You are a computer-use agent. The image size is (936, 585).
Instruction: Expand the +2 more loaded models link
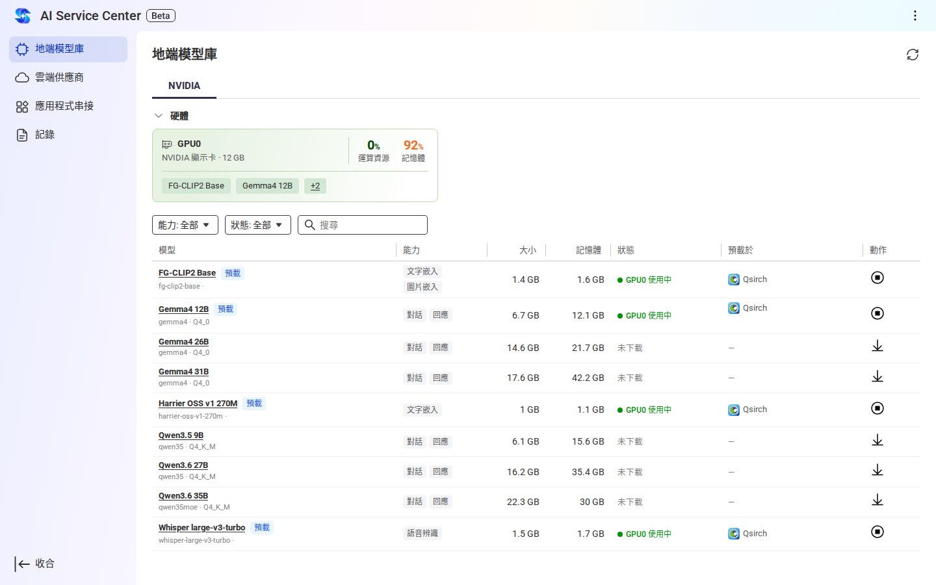pyautogui.click(x=315, y=186)
